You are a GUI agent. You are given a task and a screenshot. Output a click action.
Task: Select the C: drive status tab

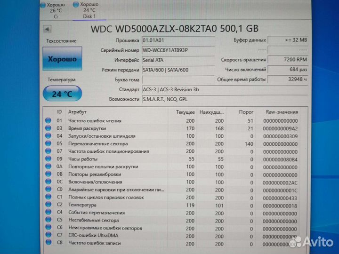point(53,10)
